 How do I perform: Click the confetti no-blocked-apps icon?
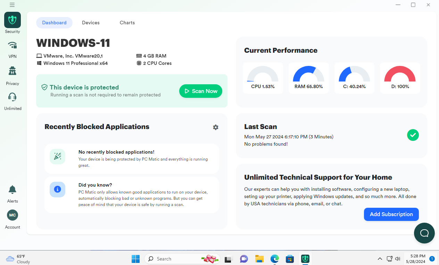click(x=57, y=157)
